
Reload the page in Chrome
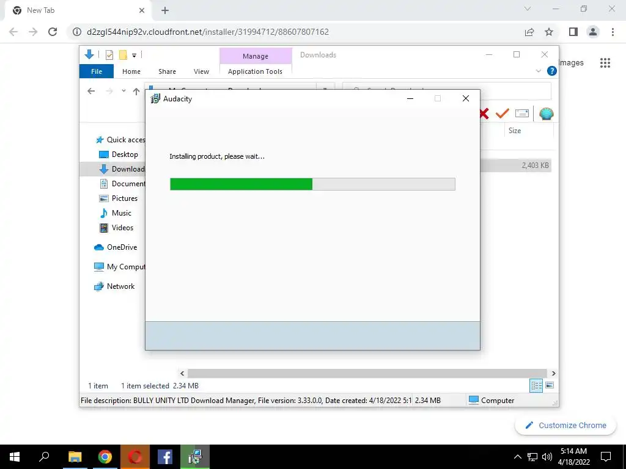click(x=53, y=32)
